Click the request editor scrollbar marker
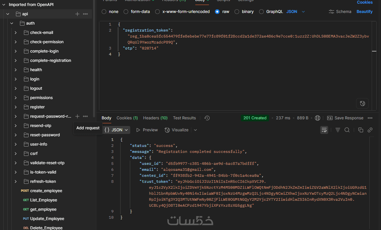The image size is (381, 230). click(x=374, y=51)
